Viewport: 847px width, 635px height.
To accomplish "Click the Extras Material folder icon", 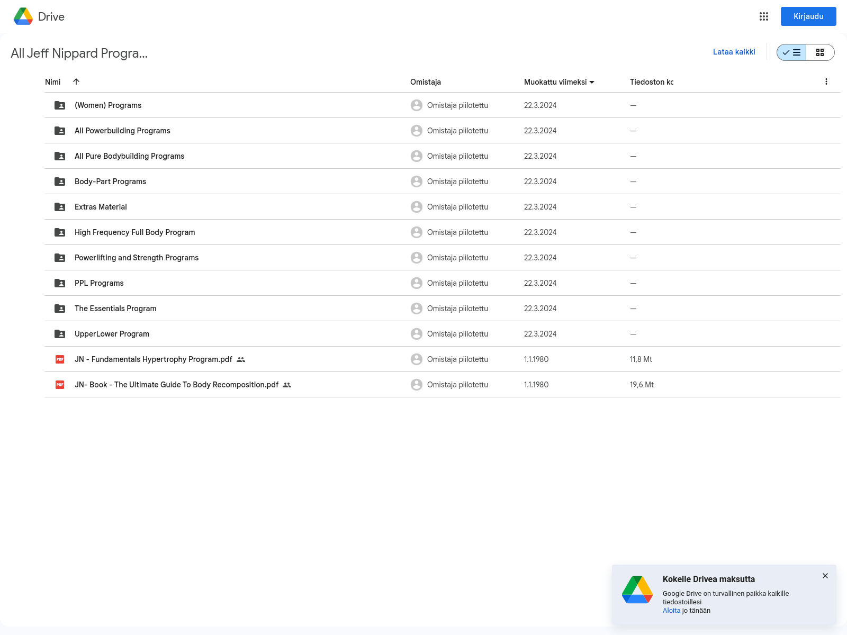I will click(60, 207).
